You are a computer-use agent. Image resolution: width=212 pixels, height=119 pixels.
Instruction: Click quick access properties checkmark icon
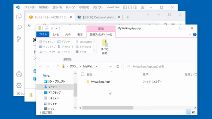pyautogui.click(x=47, y=28)
